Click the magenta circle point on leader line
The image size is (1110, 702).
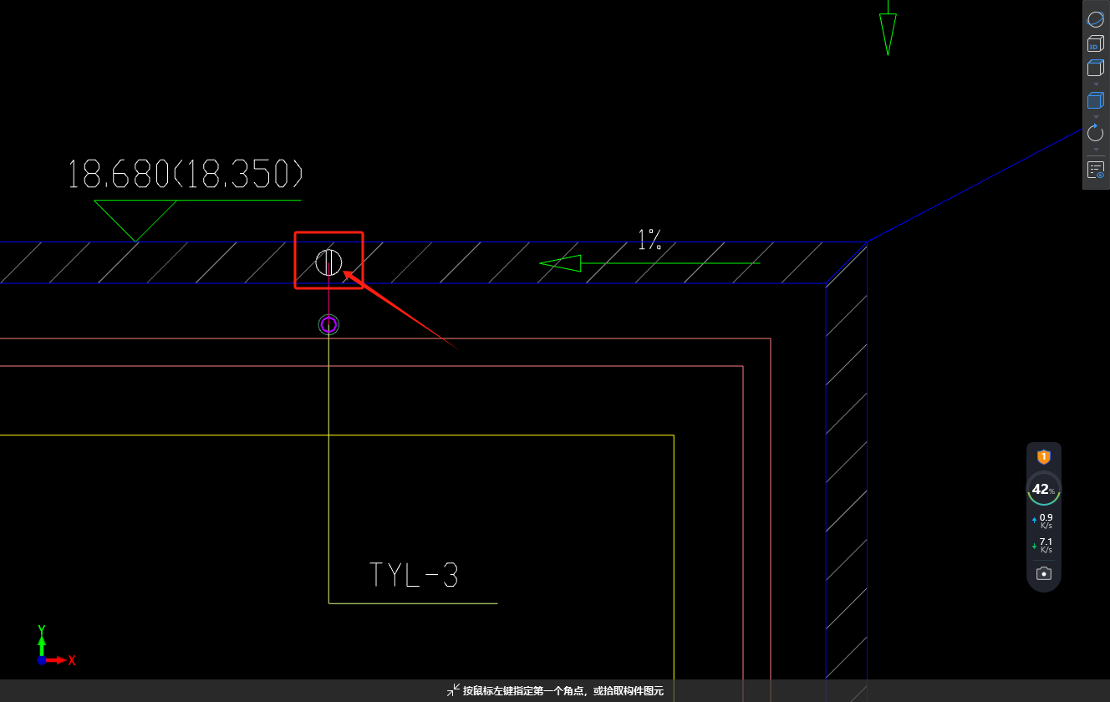tap(328, 324)
